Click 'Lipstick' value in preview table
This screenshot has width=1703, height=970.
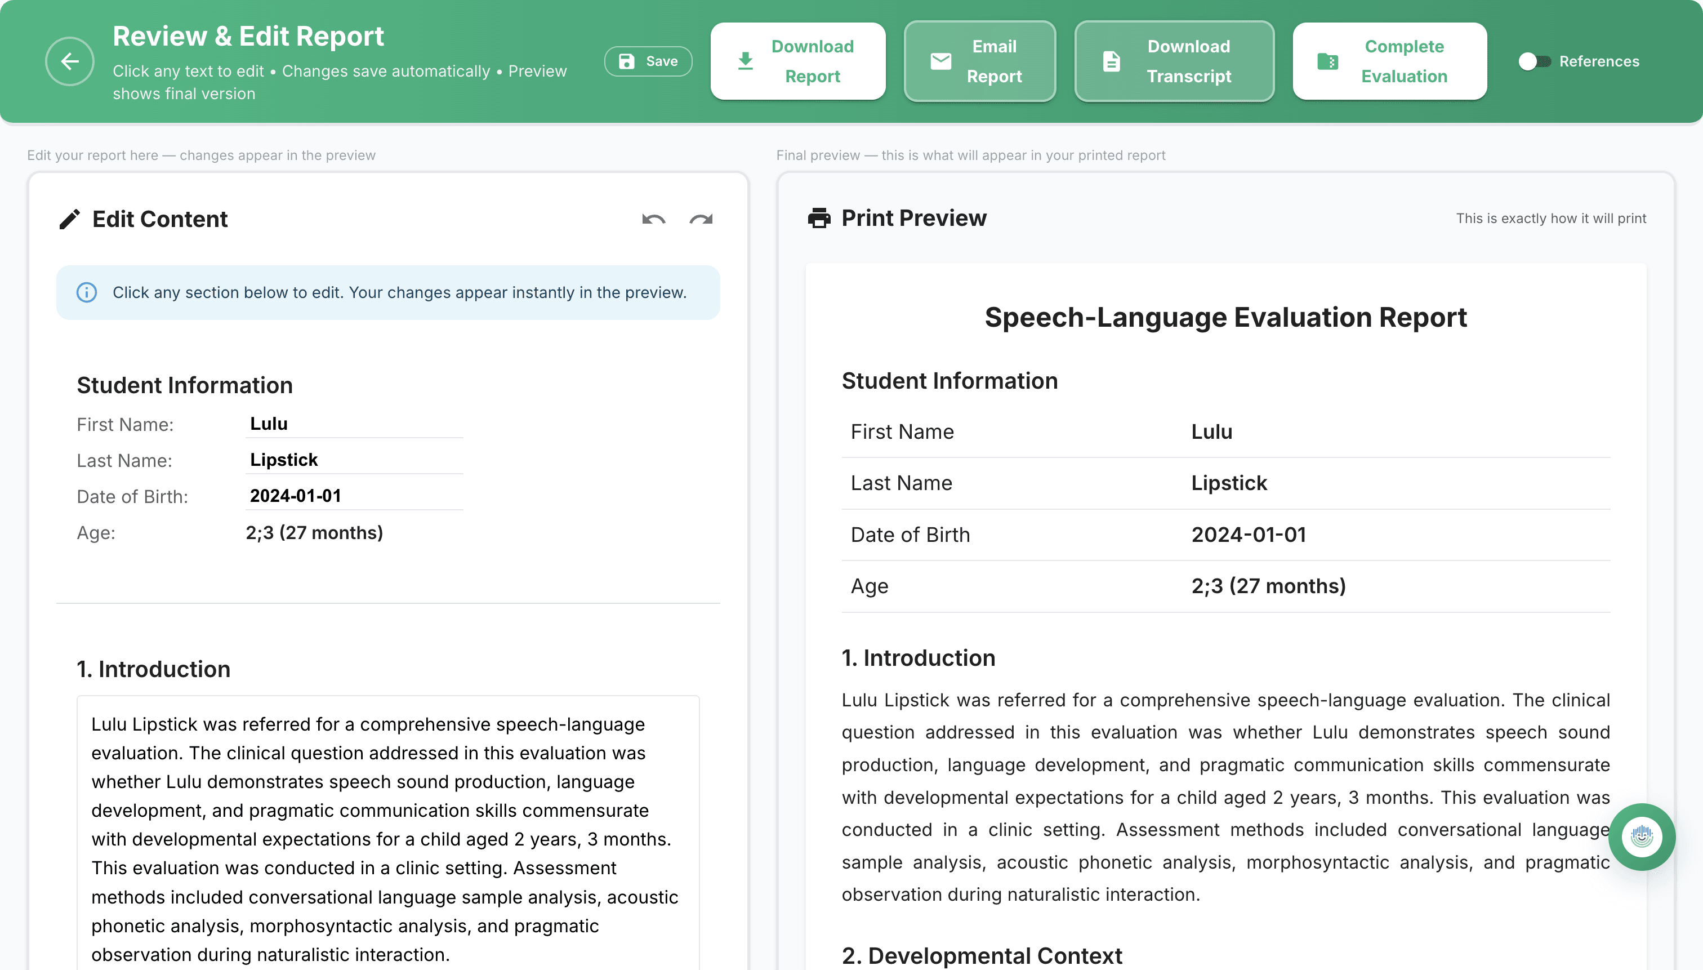tap(1229, 483)
